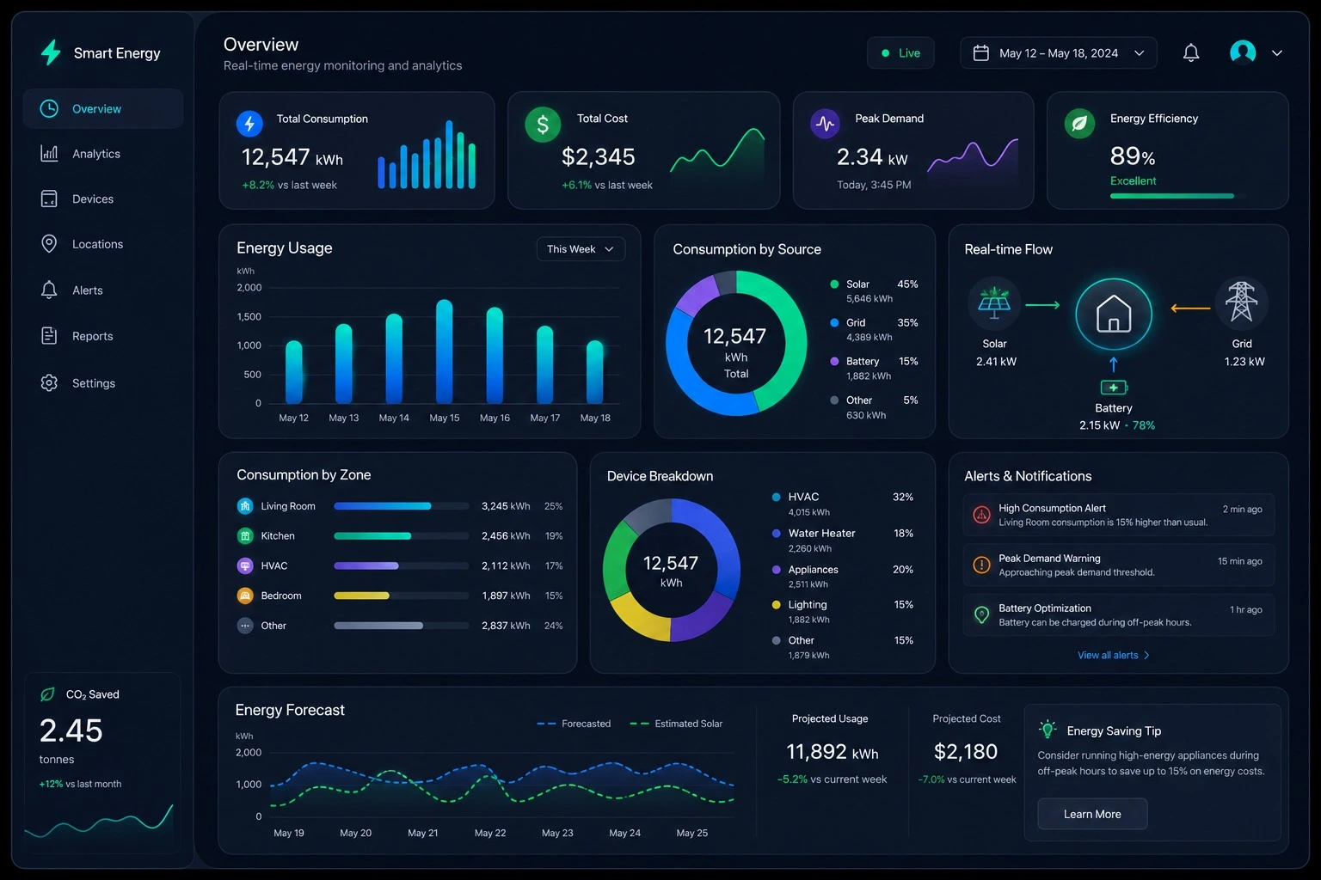Screen dimensions: 1321x880
Task: Click the Locations pin icon
Action: pyautogui.click(x=49, y=244)
